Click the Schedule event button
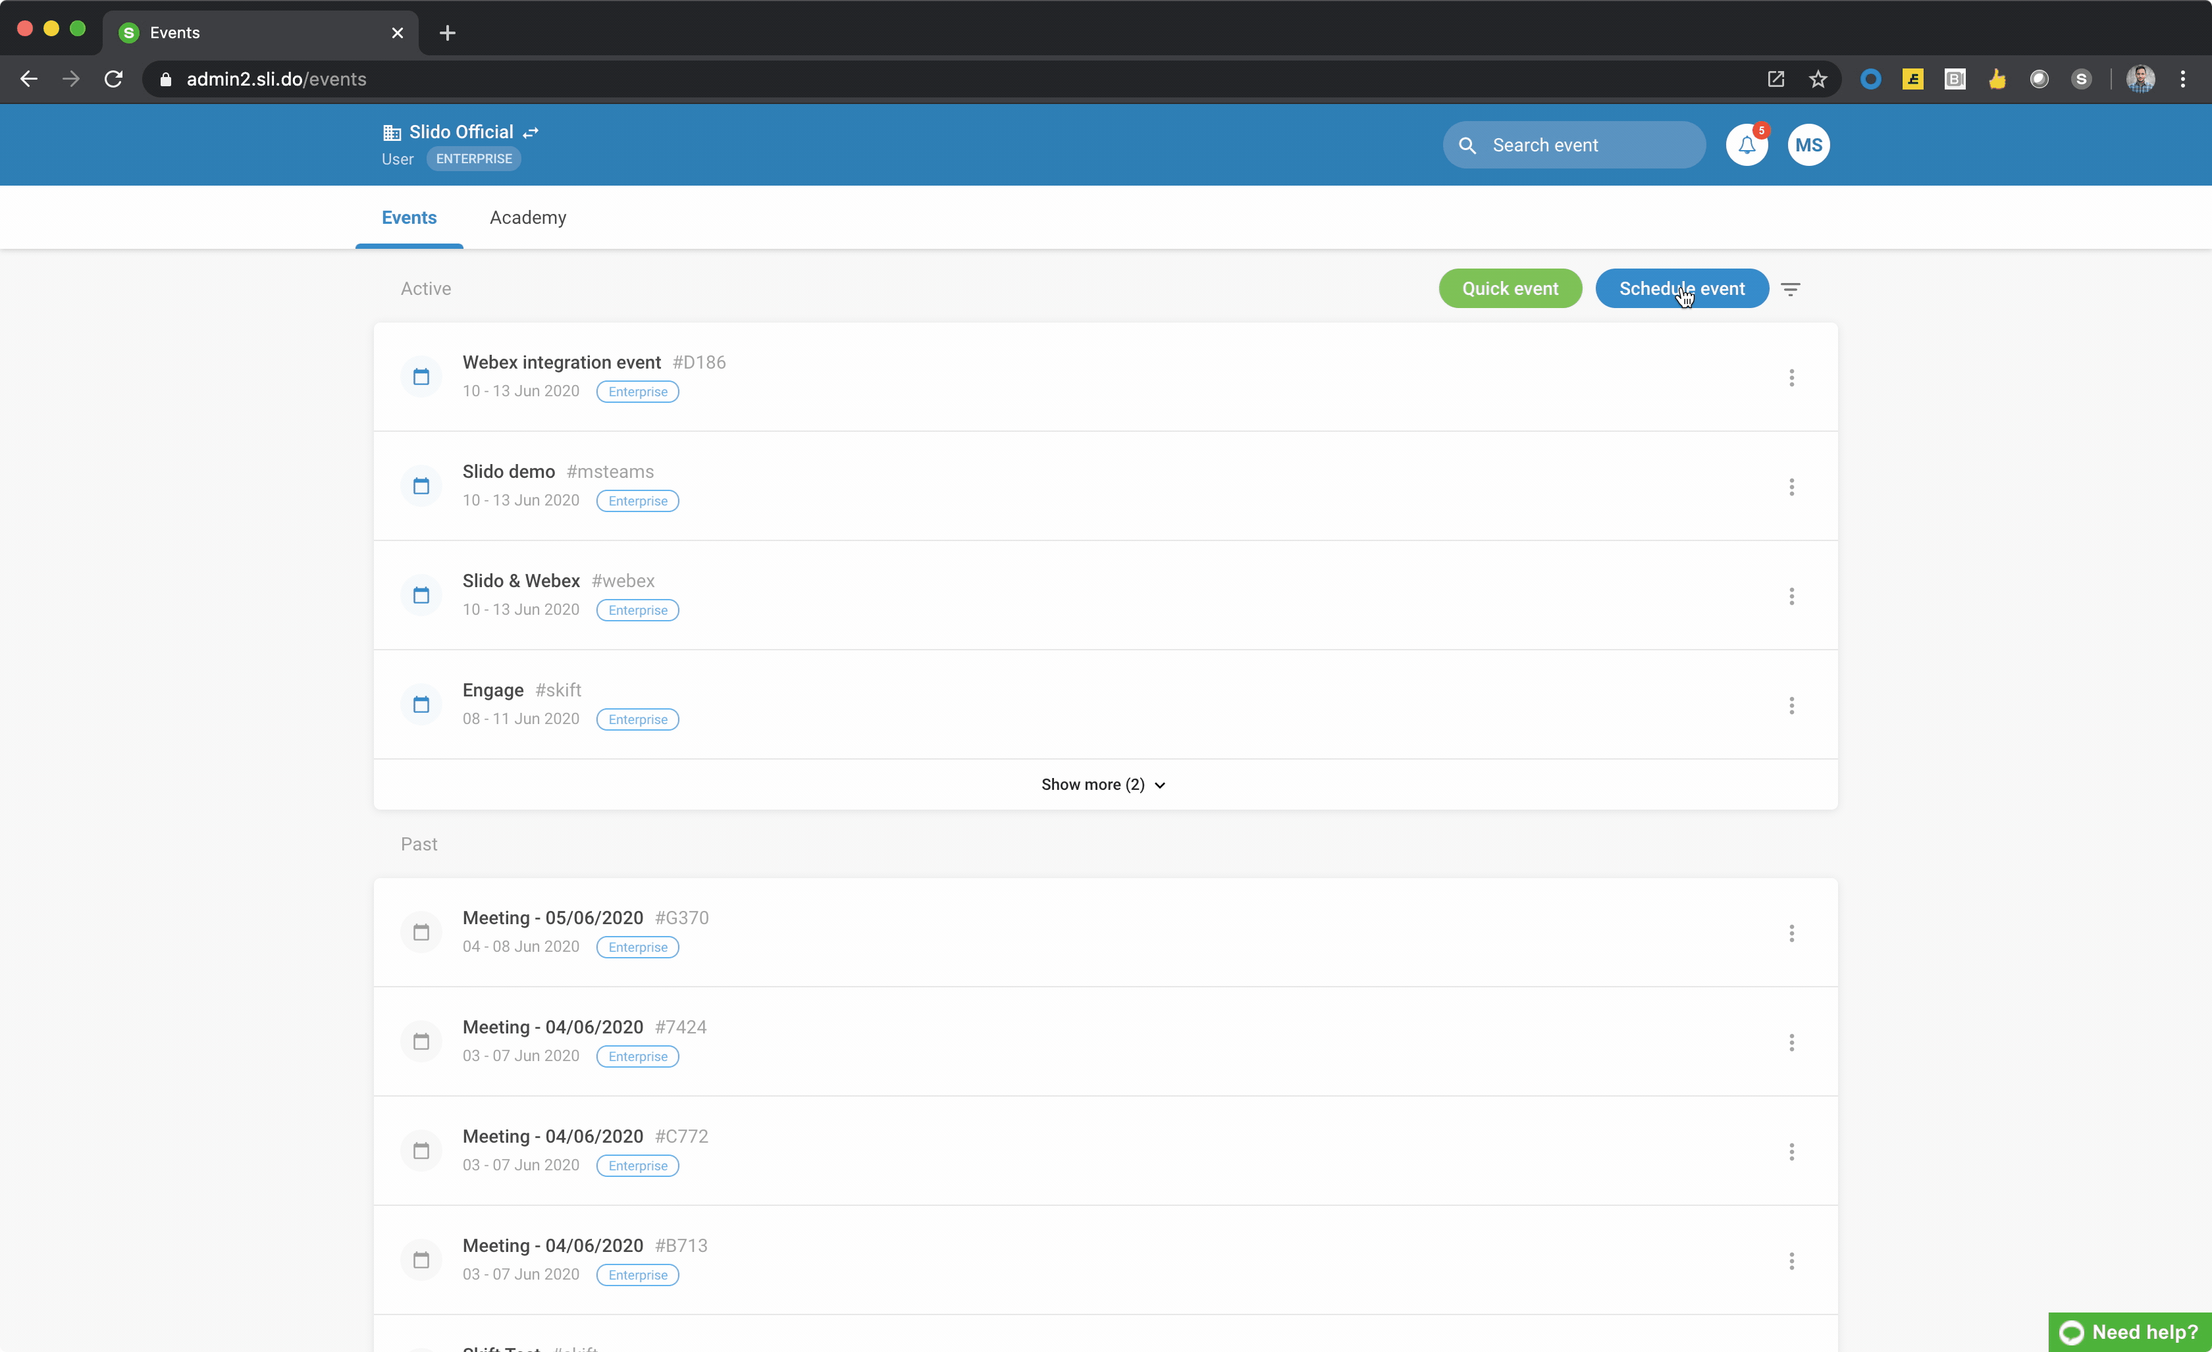 point(1681,288)
